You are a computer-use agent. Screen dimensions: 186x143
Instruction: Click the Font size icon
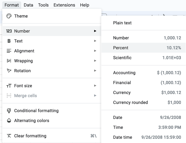pyautogui.click(x=9, y=86)
